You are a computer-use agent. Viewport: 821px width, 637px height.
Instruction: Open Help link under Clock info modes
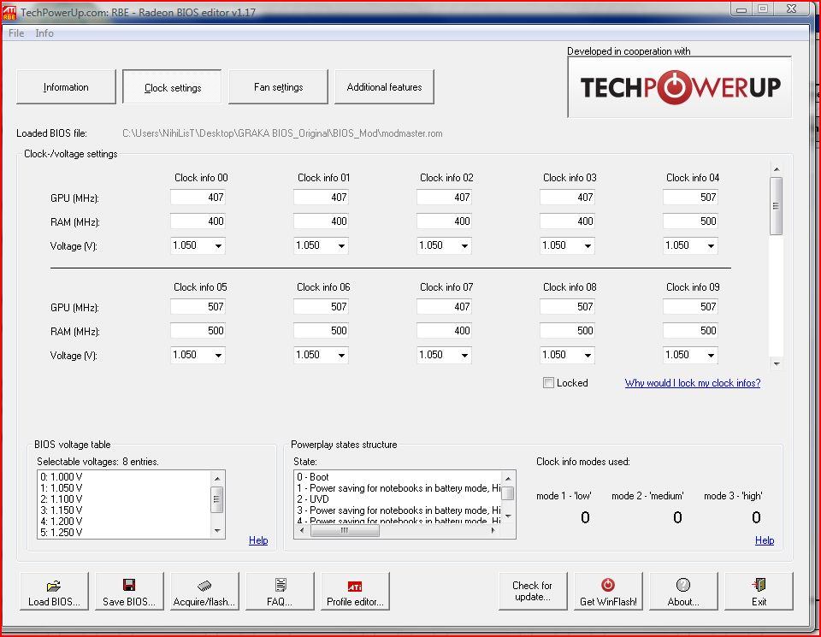click(x=765, y=540)
